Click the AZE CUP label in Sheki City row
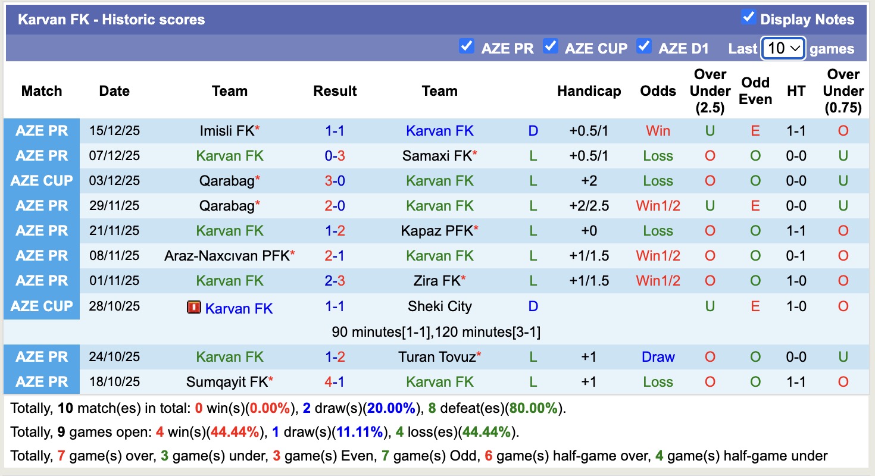This screenshot has width=875, height=476. pos(42,306)
